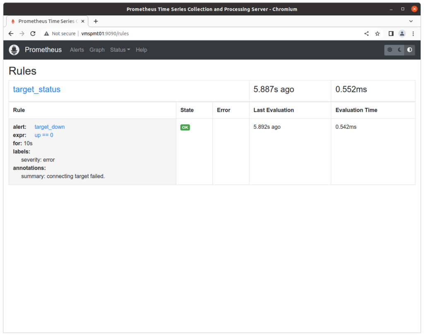Screen dimensions: 424x336
Task: Click the share page icon
Action: point(366,34)
